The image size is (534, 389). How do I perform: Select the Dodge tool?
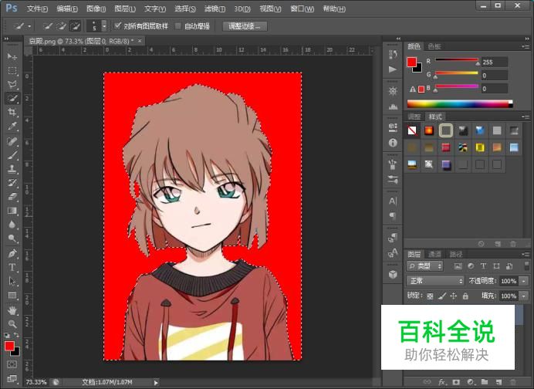coord(12,238)
